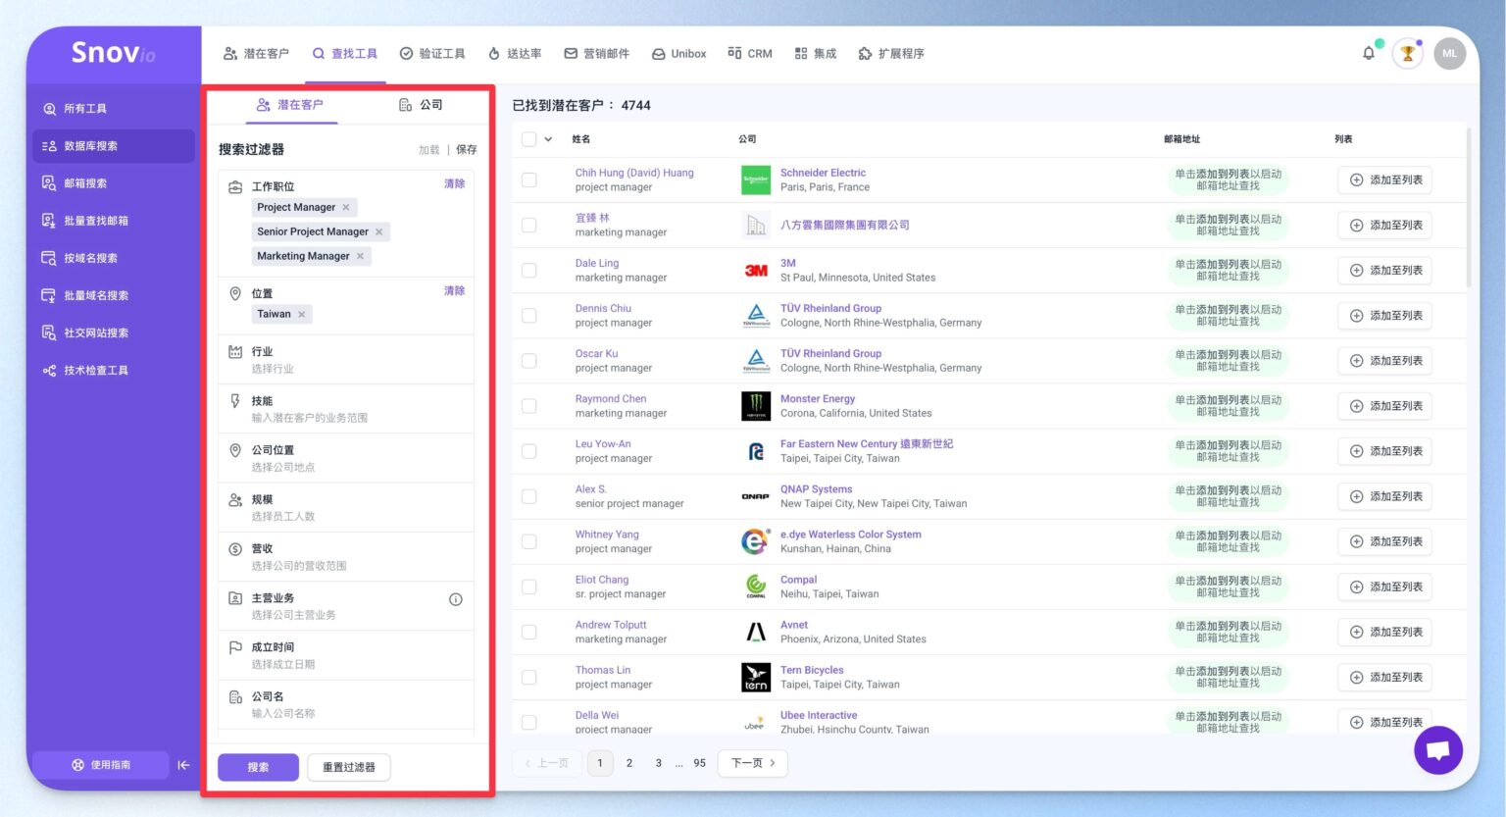
Task: Go to page 2 of search results
Action: coord(628,762)
